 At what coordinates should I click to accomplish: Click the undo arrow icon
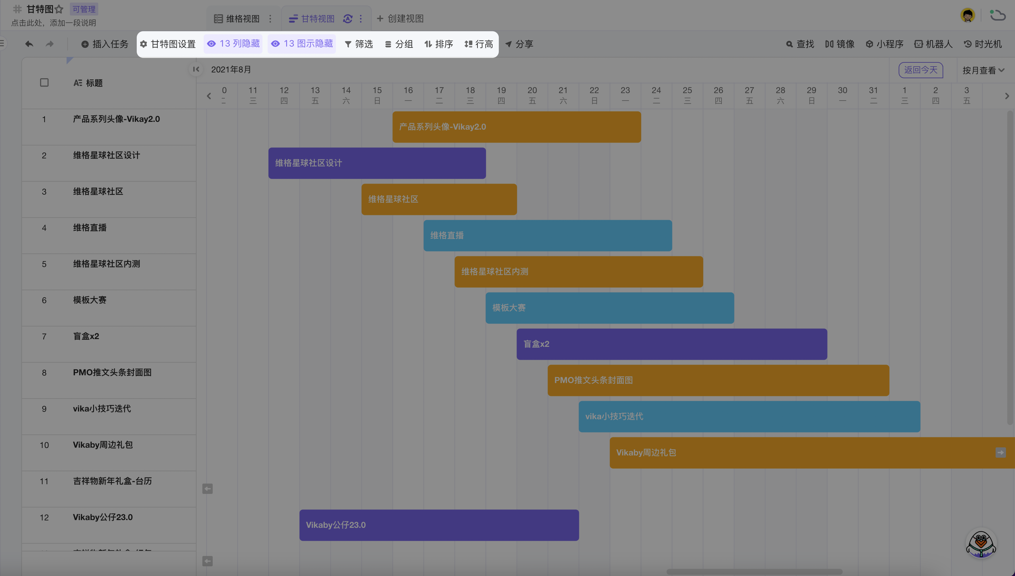(x=29, y=44)
